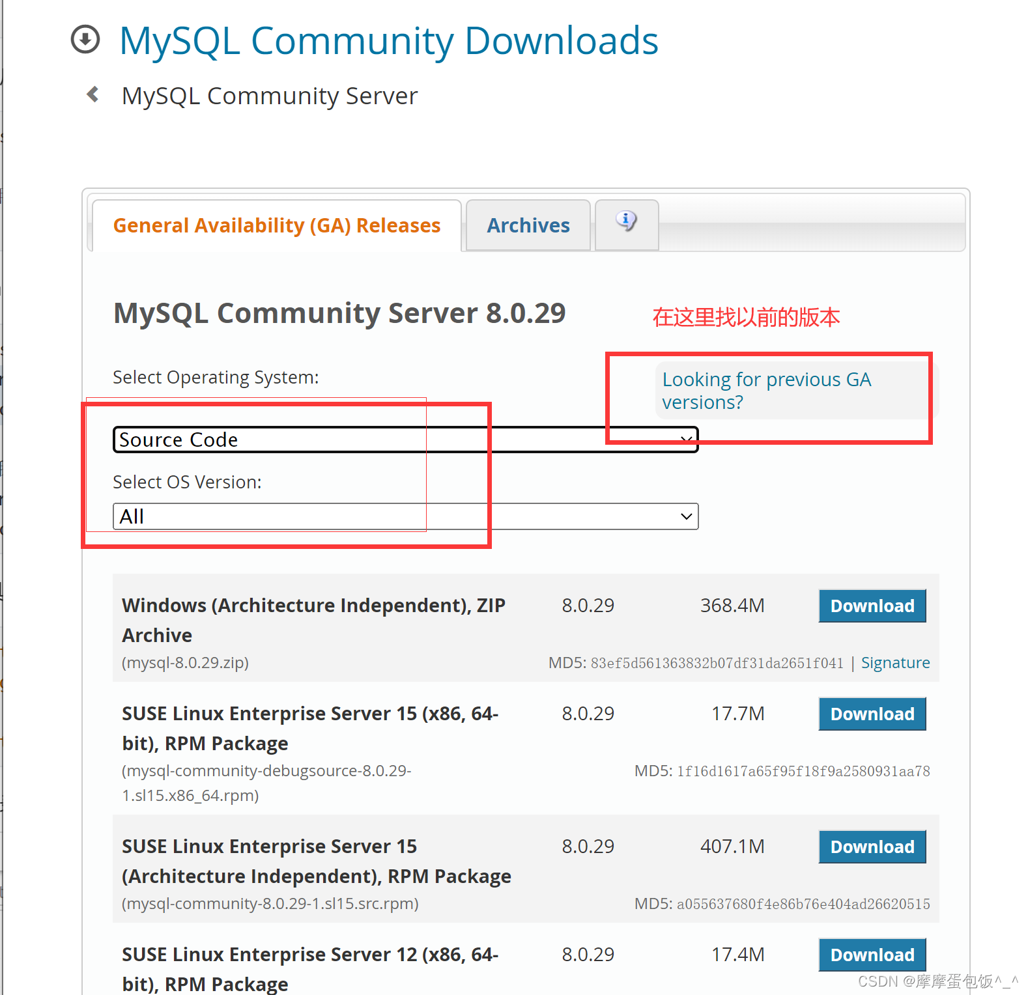1028x995 pixels.
Task: Click 8.0.29 version in Windows ZIP row
Action: pos(588,606)
